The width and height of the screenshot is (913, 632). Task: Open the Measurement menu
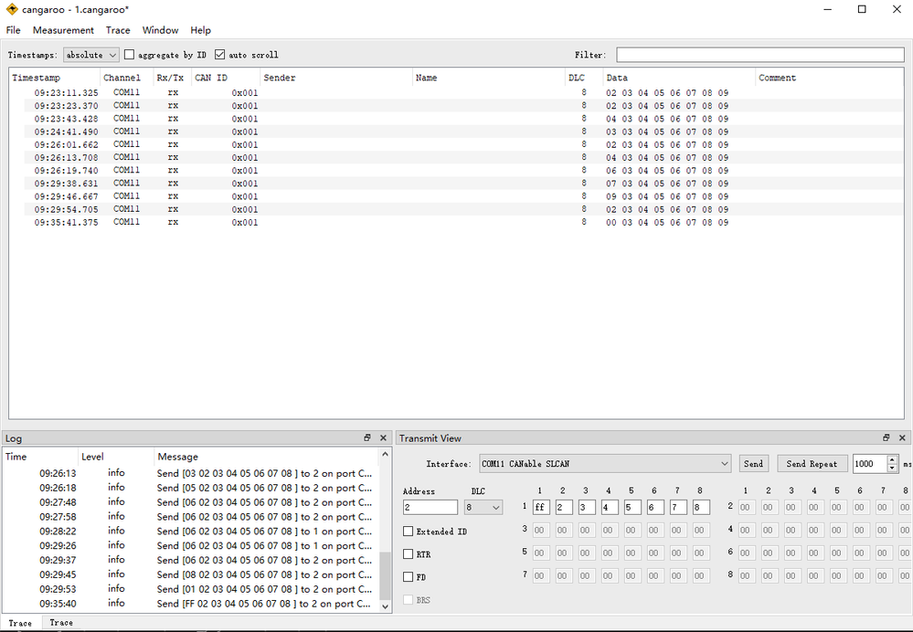[63, 30]
